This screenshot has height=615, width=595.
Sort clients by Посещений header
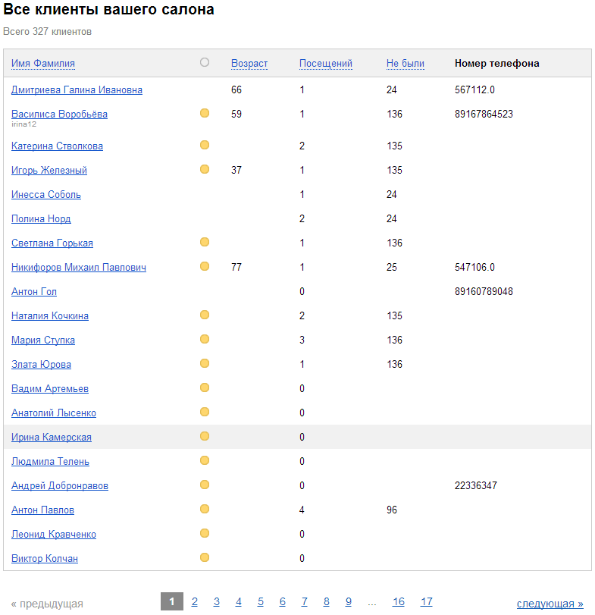(x=326, y=64)
